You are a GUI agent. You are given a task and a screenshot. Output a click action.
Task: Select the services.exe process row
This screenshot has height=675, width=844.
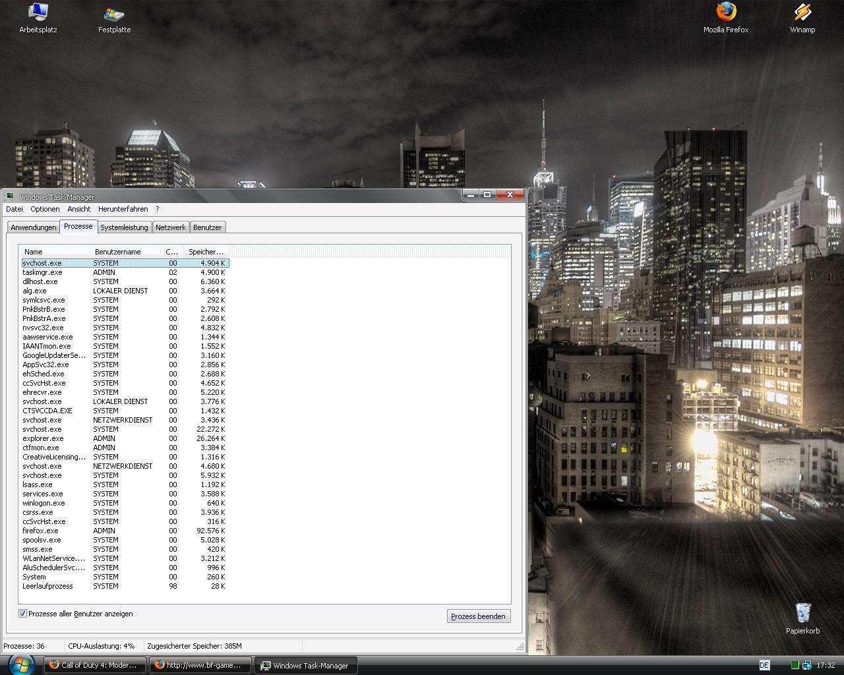pyautogui.click(x=124, y=494)
